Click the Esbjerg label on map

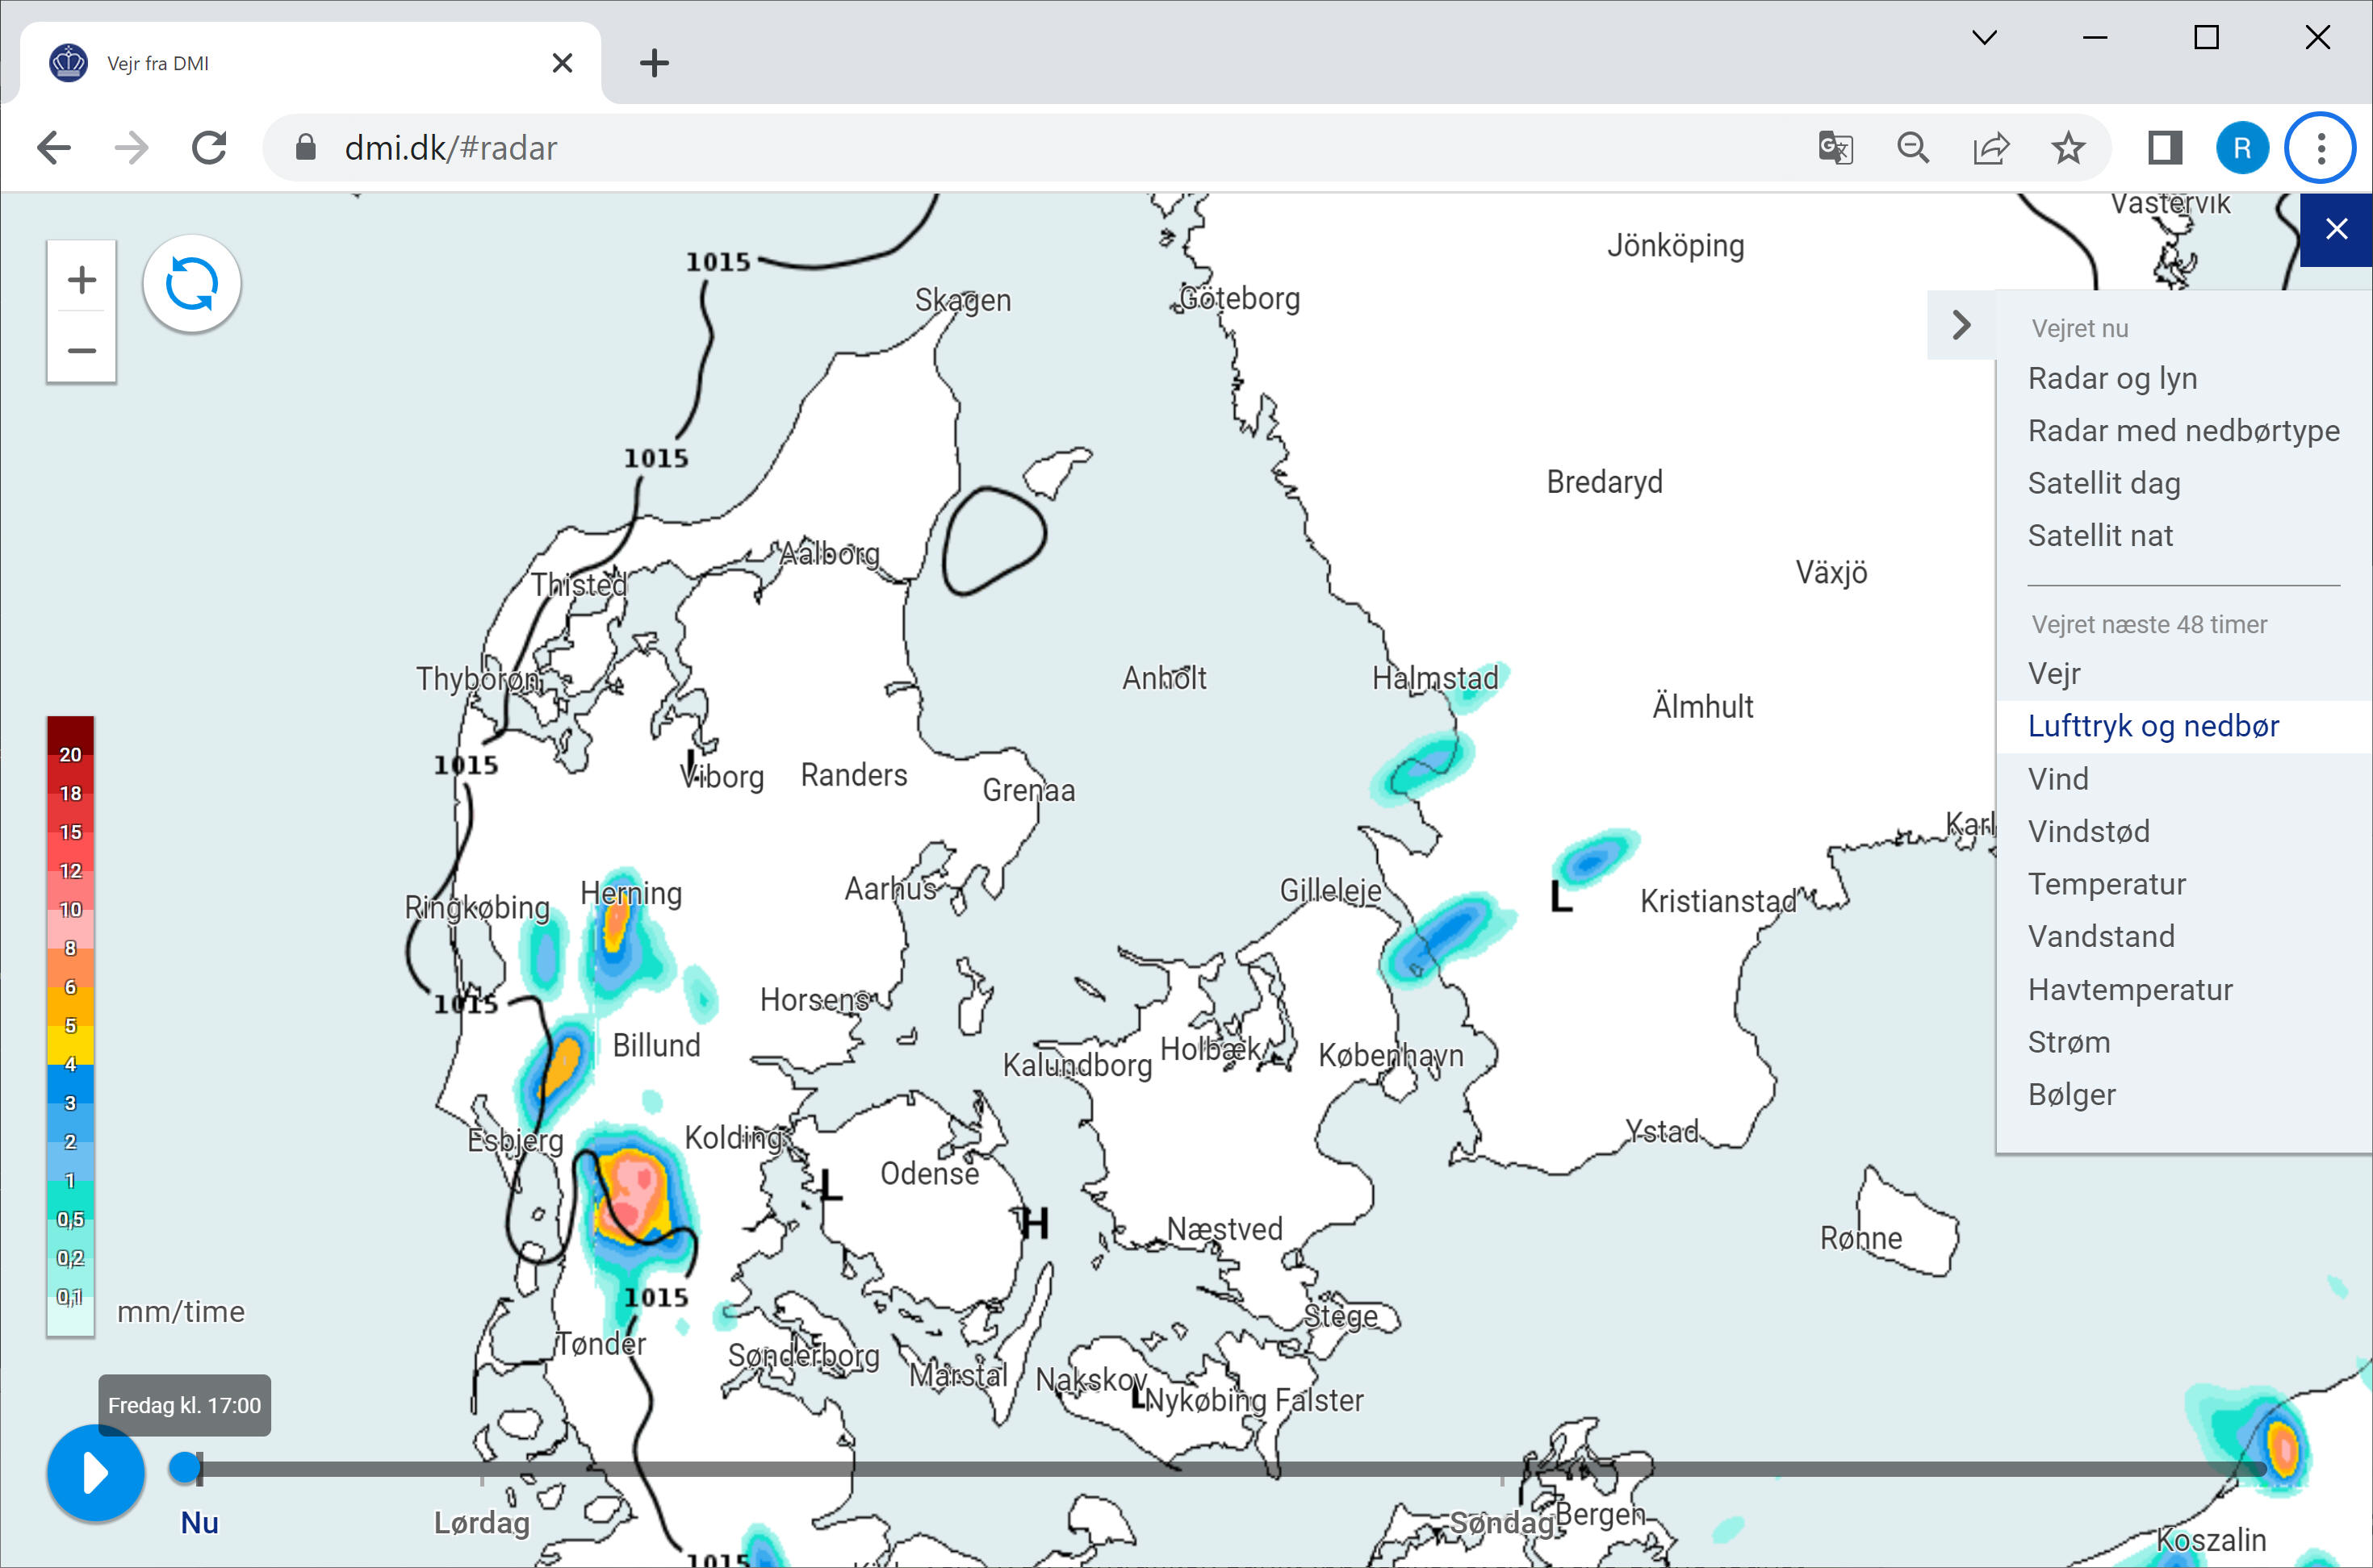[x=515, y=1141]
